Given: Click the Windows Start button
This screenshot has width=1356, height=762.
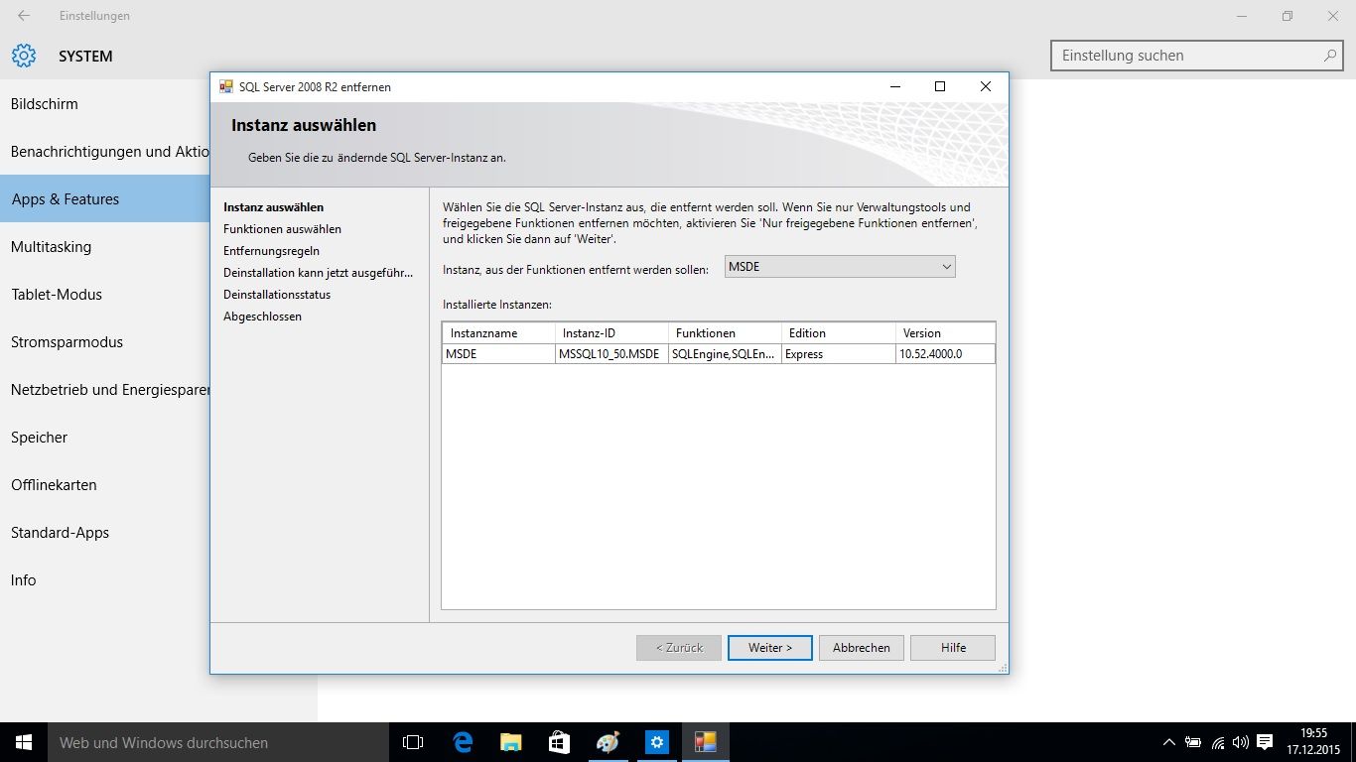Looking at the screenshot, I should pyautogui.click(x=24, y=742).
